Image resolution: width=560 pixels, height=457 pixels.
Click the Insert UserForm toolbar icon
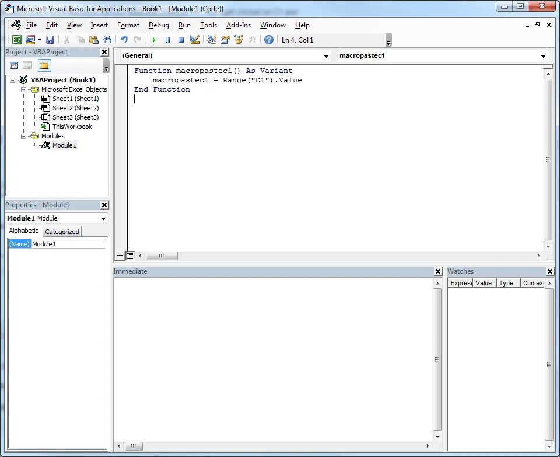[x=30, y=40]
